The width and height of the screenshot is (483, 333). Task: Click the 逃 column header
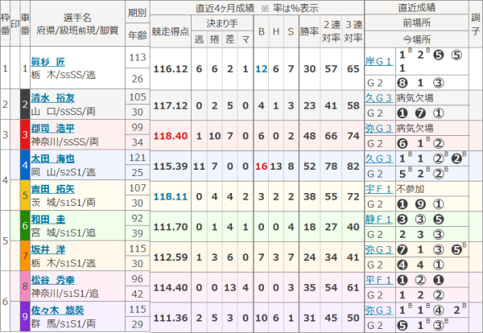click(199, 39)
